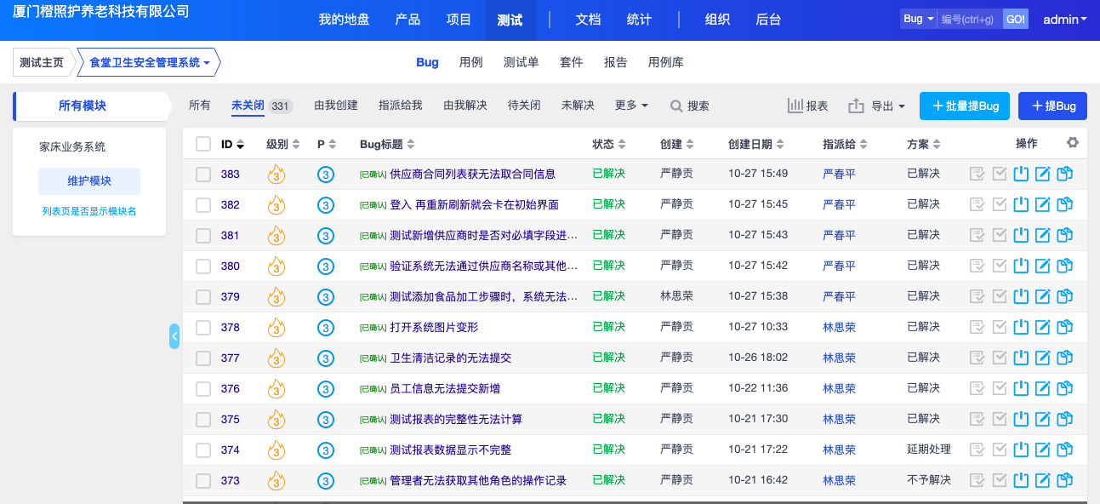This screenshot has height=504, width=1100.
Task: Click the copy icon for bug 381
Action: point(1064,236)
